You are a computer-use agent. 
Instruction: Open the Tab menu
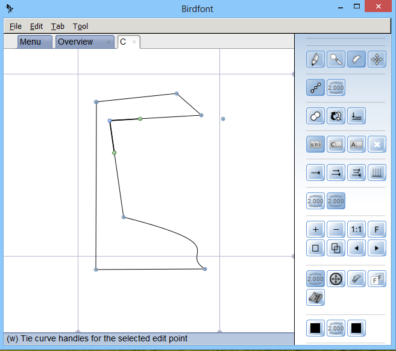point(58,27)
